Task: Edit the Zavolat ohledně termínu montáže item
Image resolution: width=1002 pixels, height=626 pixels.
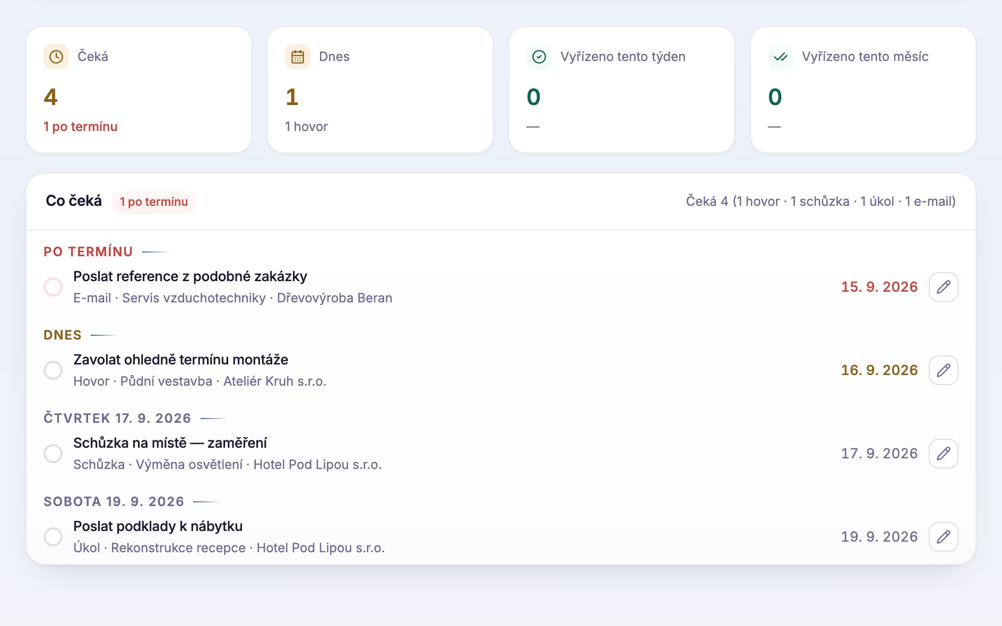Action: click(944, 370)
